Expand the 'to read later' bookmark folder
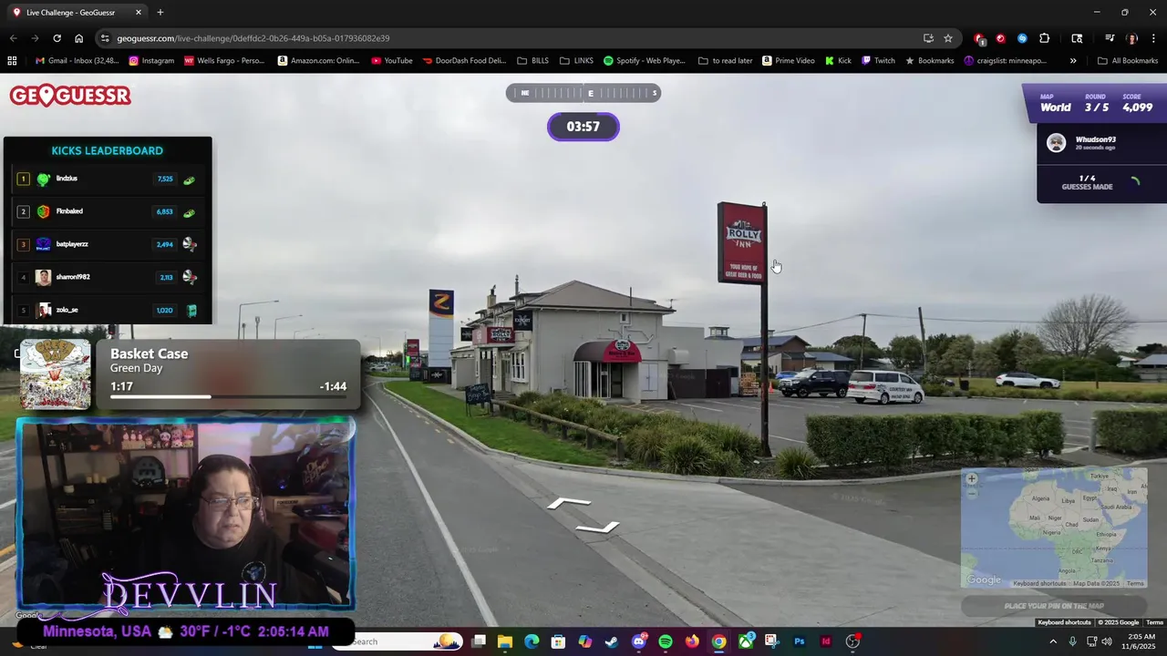 click(725, 61)
